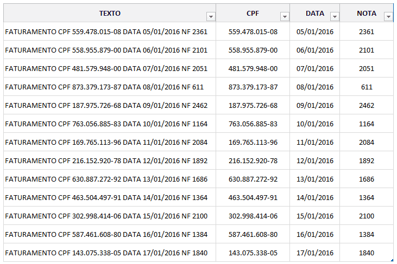Select the TEXTO header cell
The height and width of the screenshot is (264, 397).
(x=110, y=13)
